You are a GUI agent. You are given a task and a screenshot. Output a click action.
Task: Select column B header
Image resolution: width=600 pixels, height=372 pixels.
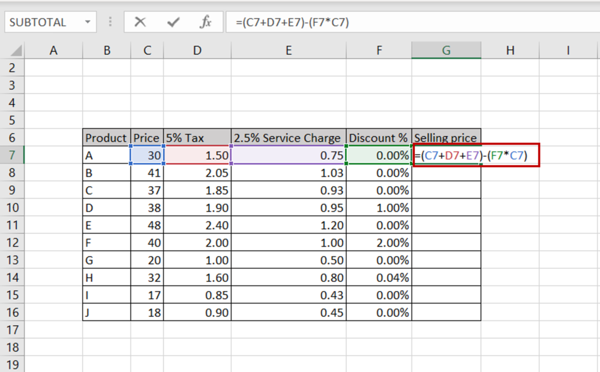pos(107,50)
